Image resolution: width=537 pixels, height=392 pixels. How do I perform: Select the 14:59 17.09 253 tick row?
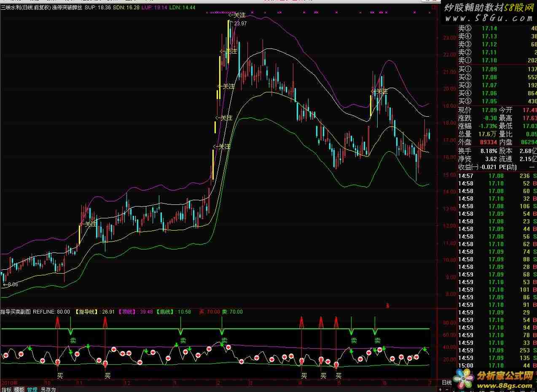(x=497, y=350)
